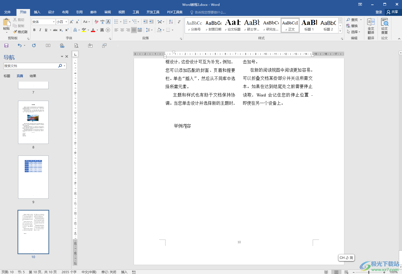The width and height of the screenshot is (402, 274).
Task: Open the font name dropdown (宋体)
Action: pyautogui.click(x=54, y=22)
